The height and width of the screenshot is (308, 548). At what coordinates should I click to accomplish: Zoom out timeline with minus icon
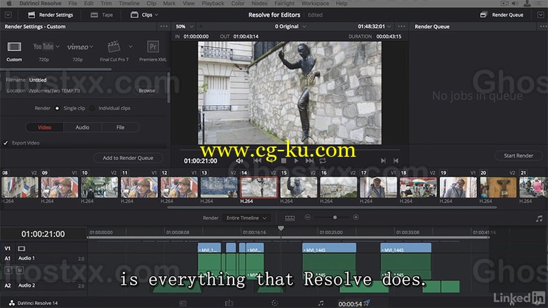pyautogui.click(x=308, y=217)
